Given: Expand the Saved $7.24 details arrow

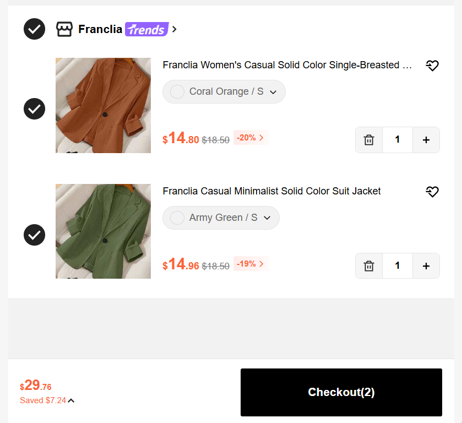Looking at the screenshot, I should coord(71,400).
